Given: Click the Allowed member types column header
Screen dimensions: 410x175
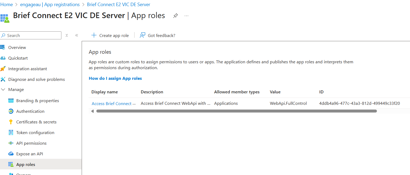Looking at the screenshot, I should coord(237,92).
